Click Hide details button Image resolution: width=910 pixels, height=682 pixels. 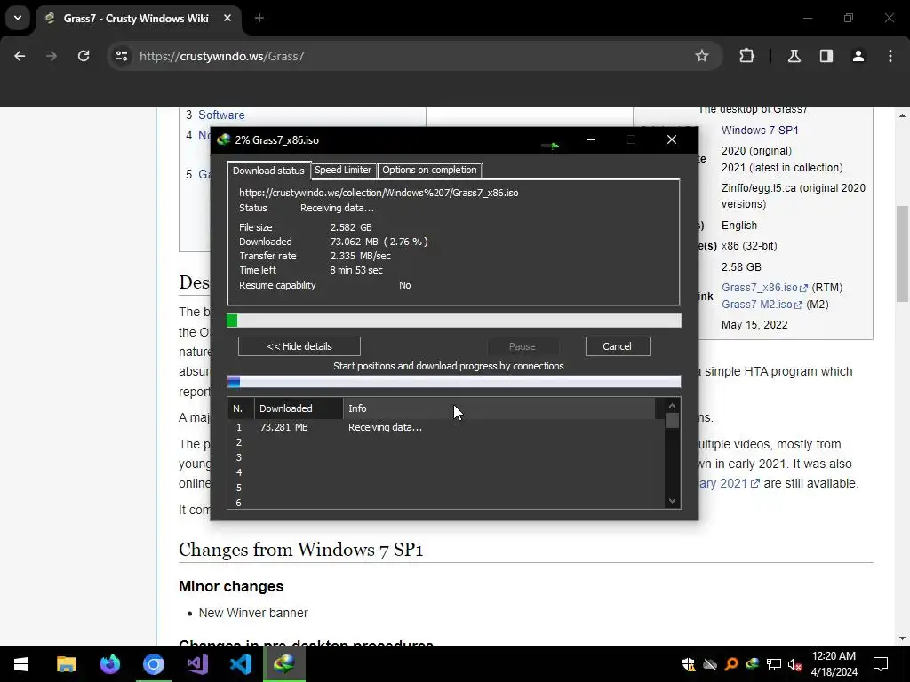coord(299,346)
